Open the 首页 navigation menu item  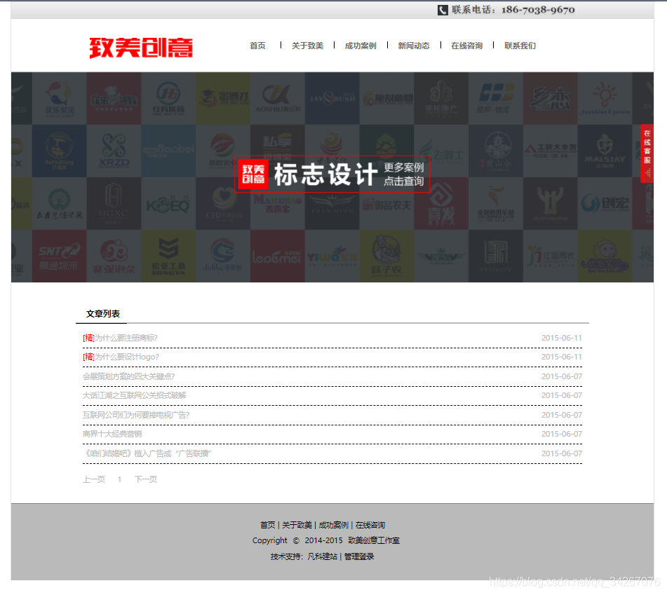coord(257,46)
